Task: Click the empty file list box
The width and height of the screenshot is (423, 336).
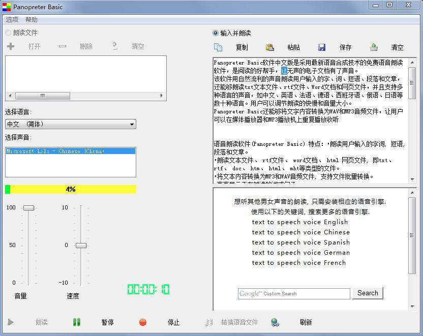Action: [x=86, y=74]
